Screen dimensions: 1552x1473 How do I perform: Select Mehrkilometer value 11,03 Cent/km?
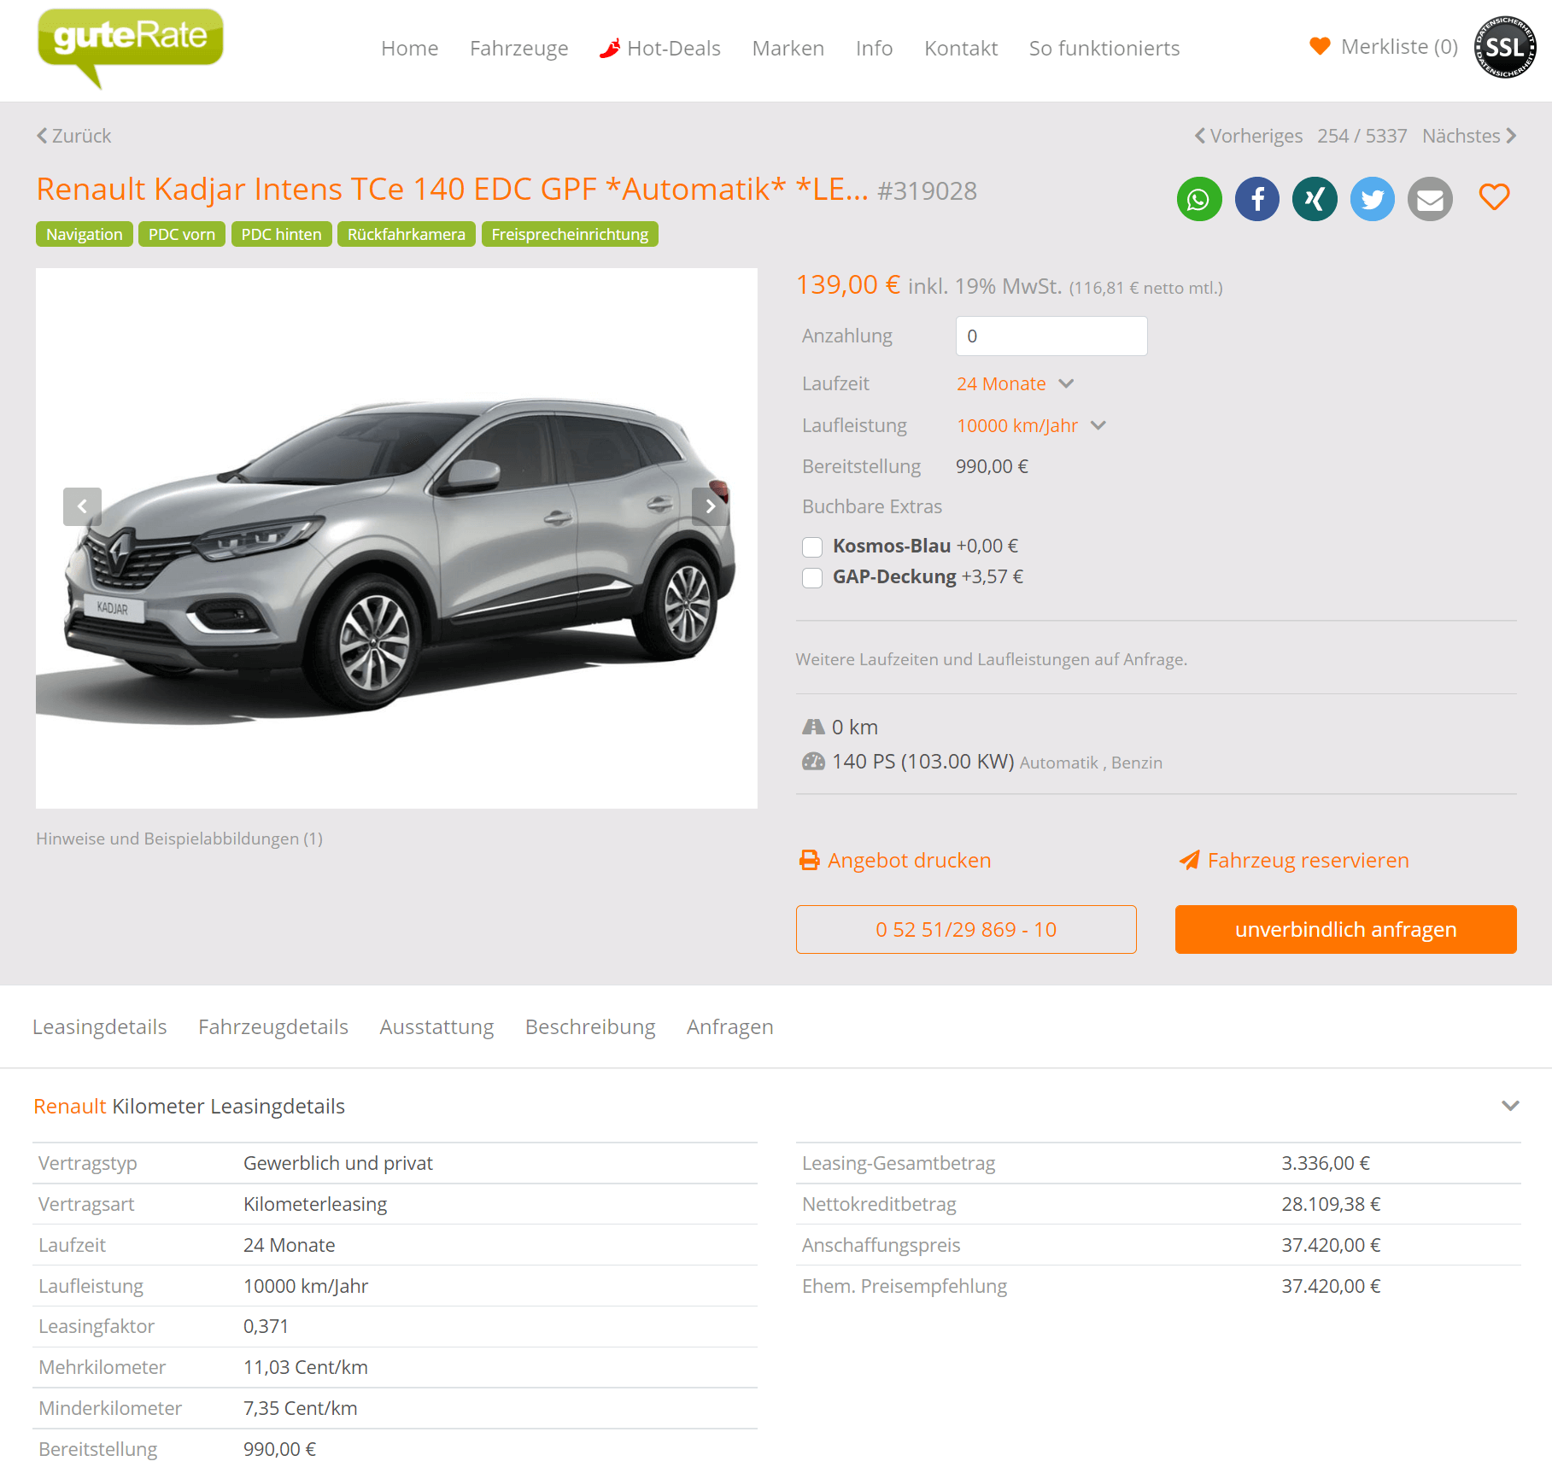click(x=306, y=1367)
